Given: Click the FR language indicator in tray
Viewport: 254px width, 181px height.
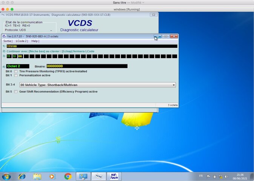Looking at the screenshot, I should click(201, 176).
